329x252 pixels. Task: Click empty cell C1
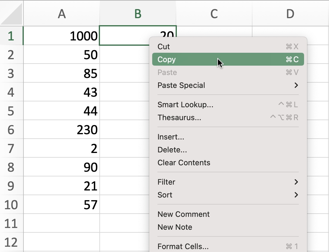pyautogui.click(x=214, y=31)
